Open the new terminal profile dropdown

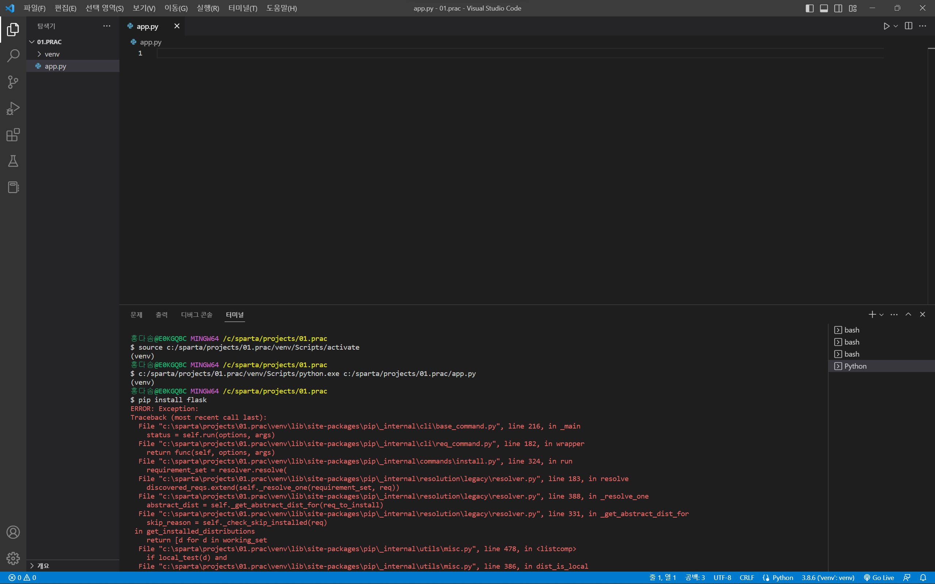[x=881, y=315]
